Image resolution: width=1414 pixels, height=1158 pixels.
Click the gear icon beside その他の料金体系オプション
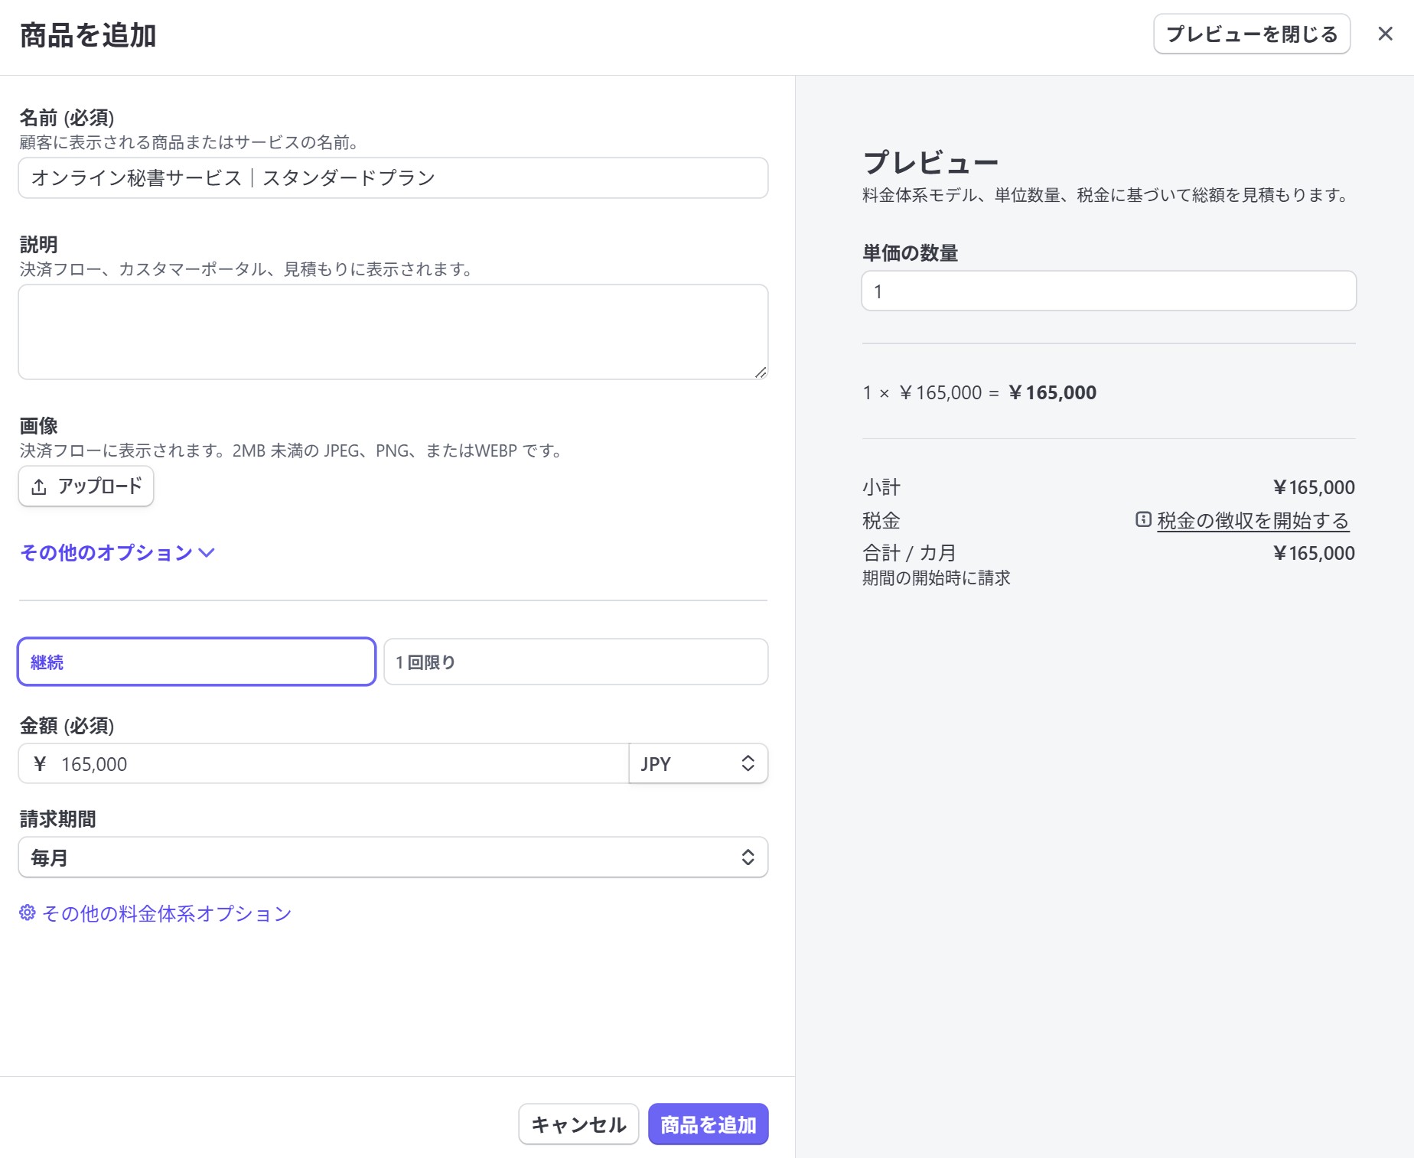(28, 912)
